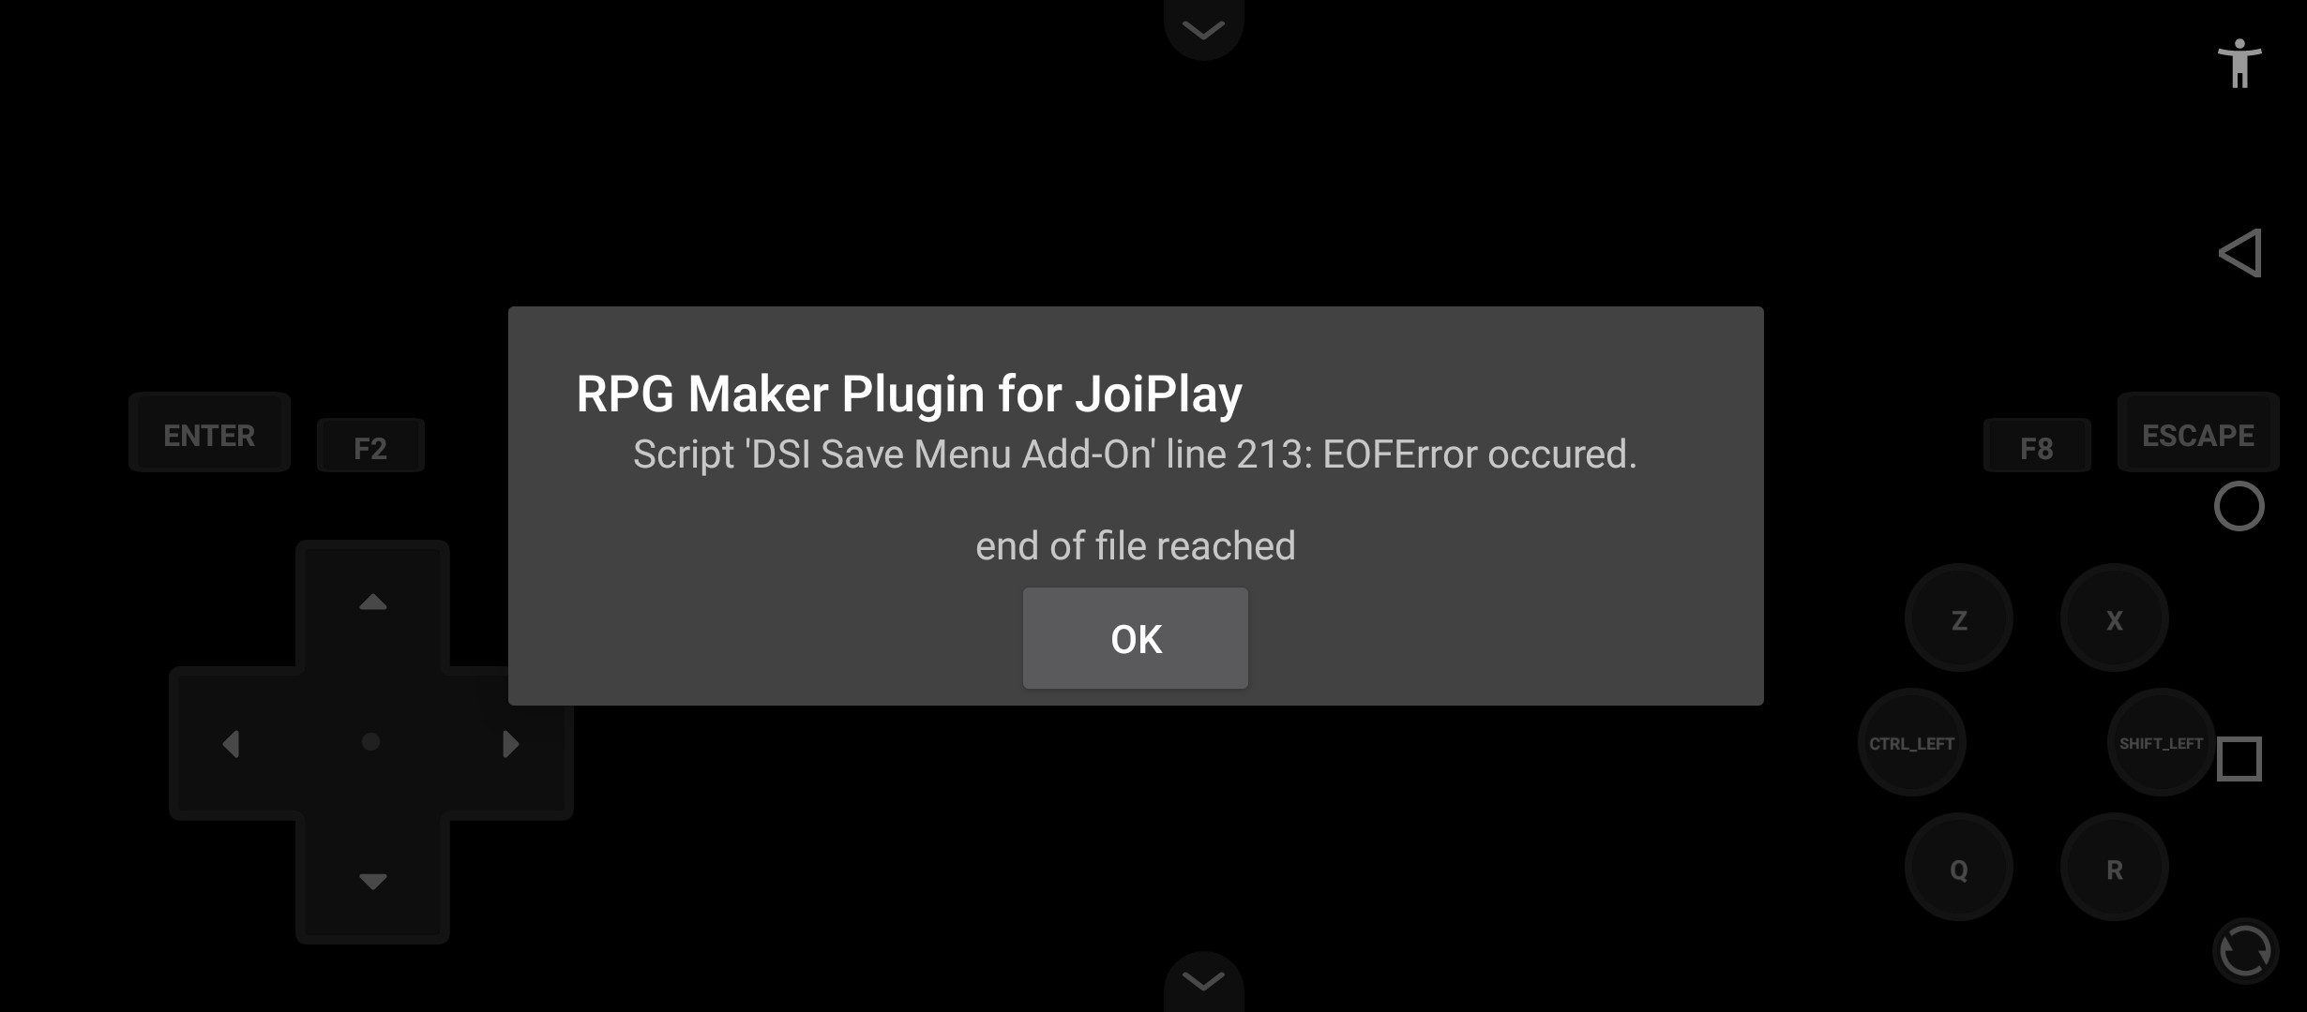Screen dimensions: 2307x1012
Task: Dismiss the error dialog with OK
Action: coord(1135,638)
